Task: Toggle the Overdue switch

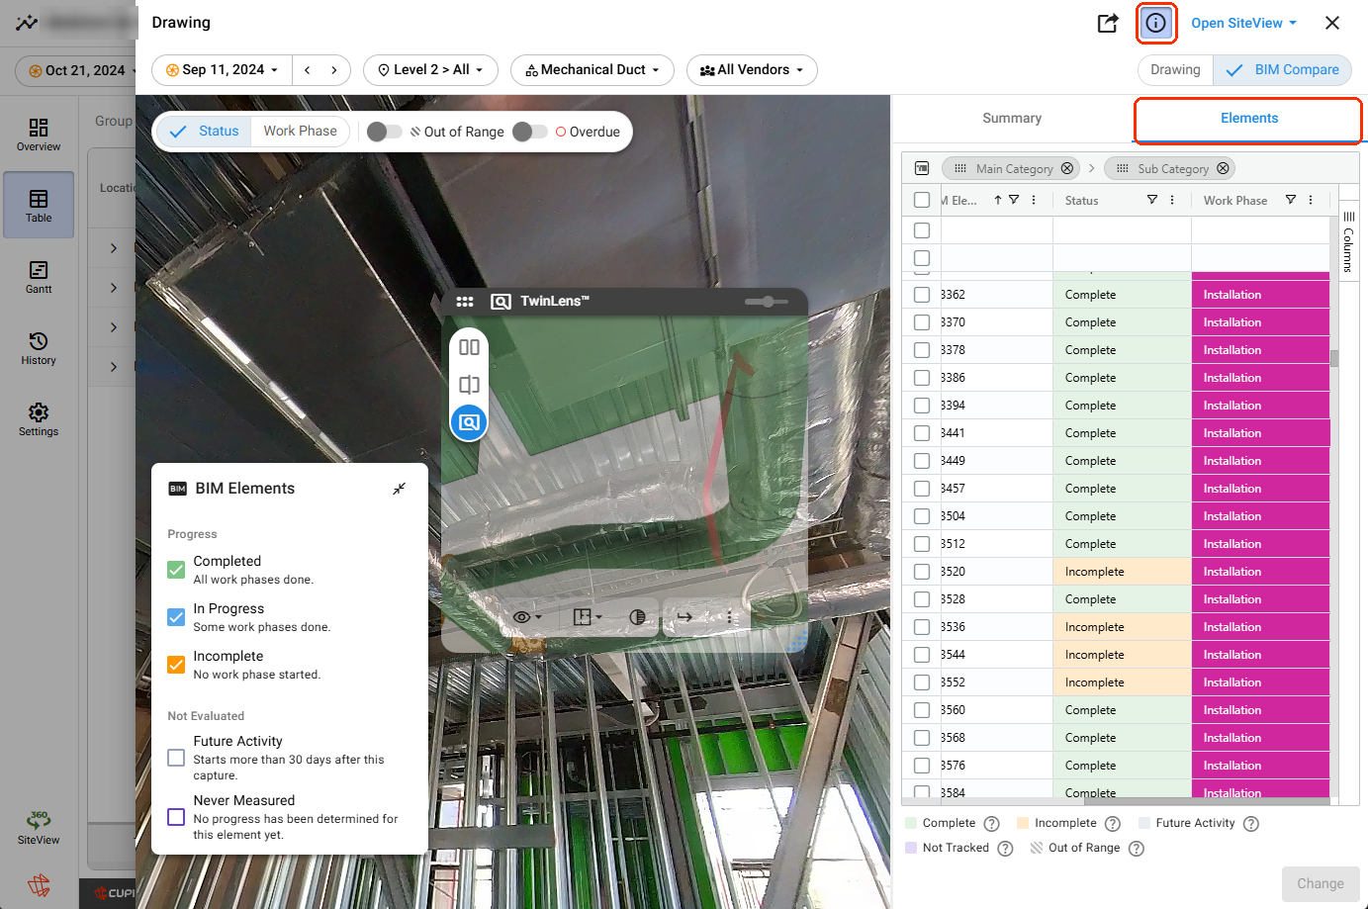Action: 530,132
